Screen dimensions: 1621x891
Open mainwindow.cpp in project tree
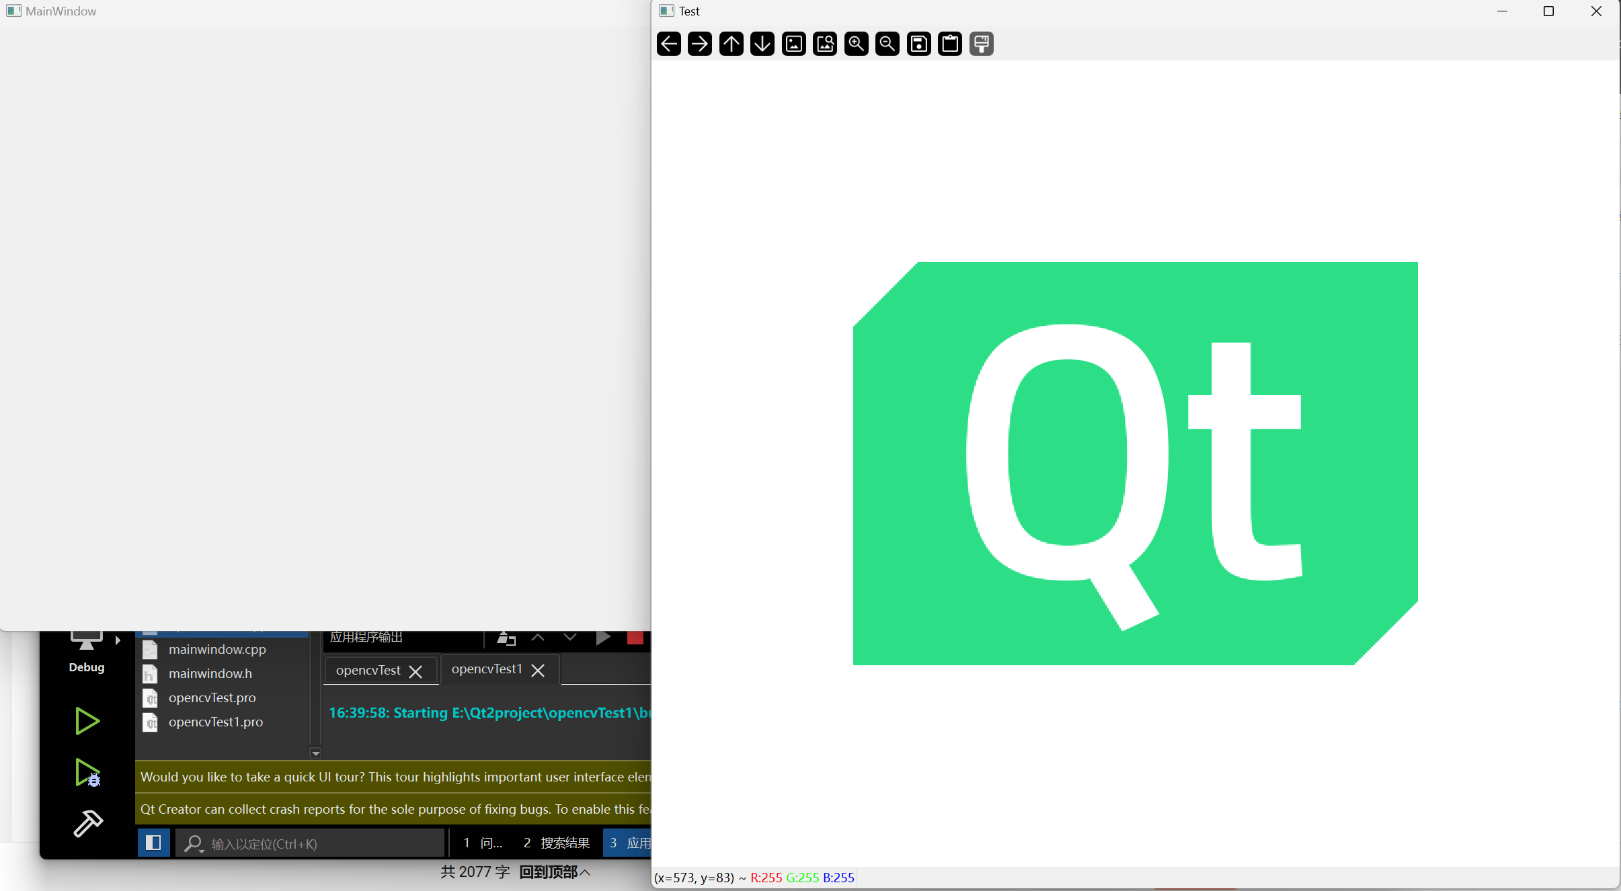coord(216,649)
